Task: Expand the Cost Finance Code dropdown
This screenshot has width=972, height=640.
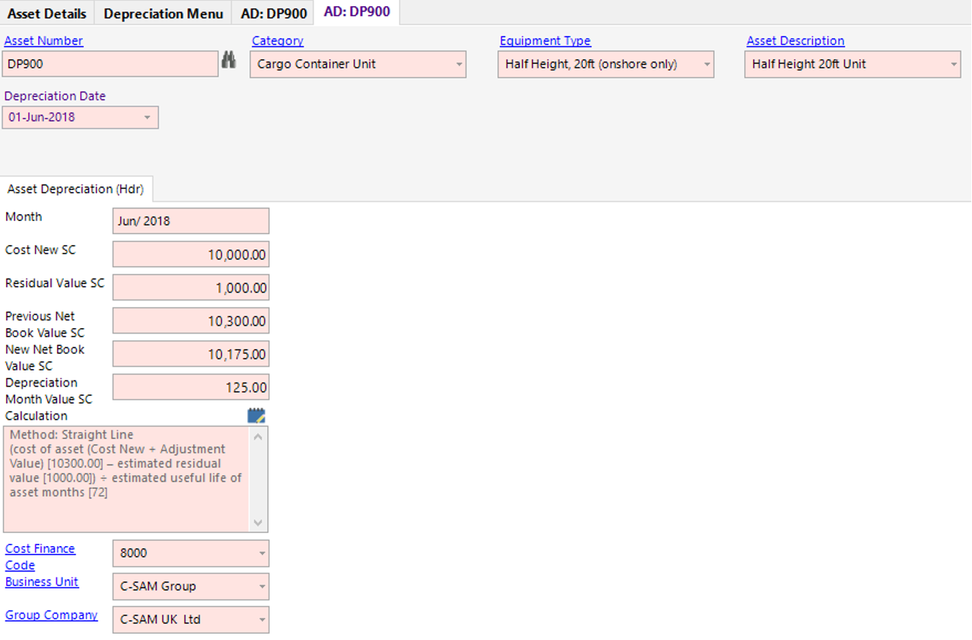Action: click(x=262, y=553)
